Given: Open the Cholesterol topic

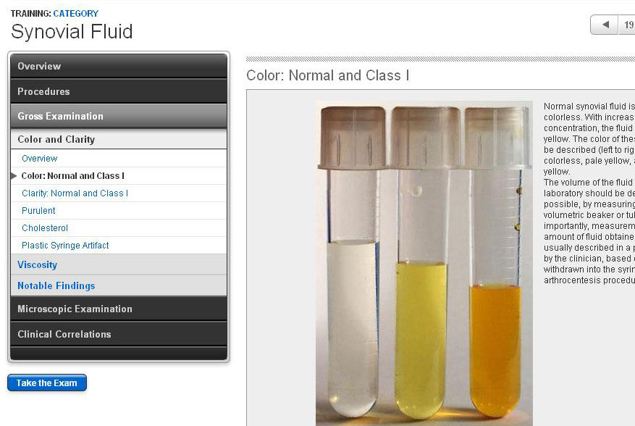Looking at the screenshot, I should (x=45, y=228).
